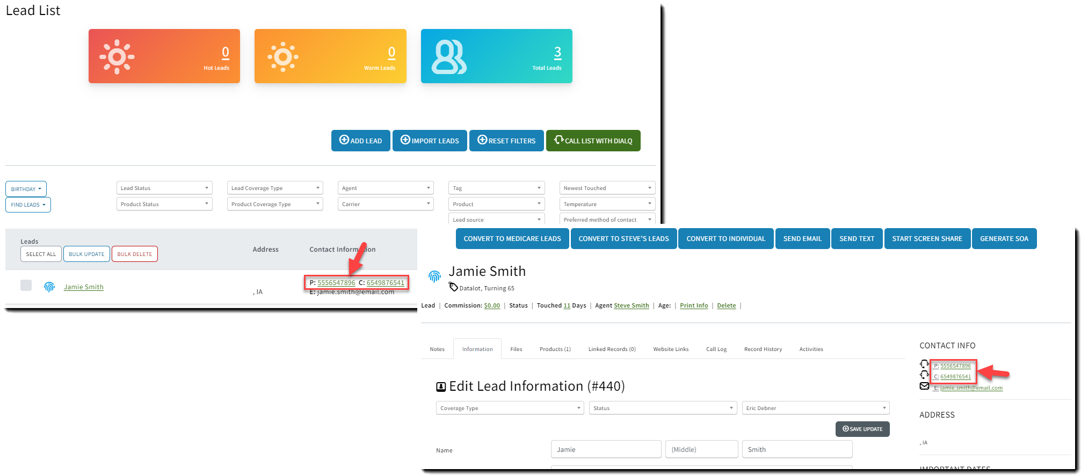Select the Information tab

pos(477,349)
